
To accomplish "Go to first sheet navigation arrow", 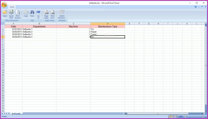I will click(2, 114).
